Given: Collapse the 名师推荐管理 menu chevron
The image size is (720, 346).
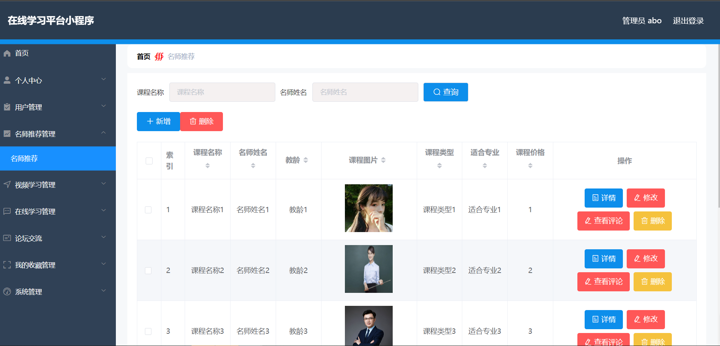Looking at the screenshot, I should [103, 133].
